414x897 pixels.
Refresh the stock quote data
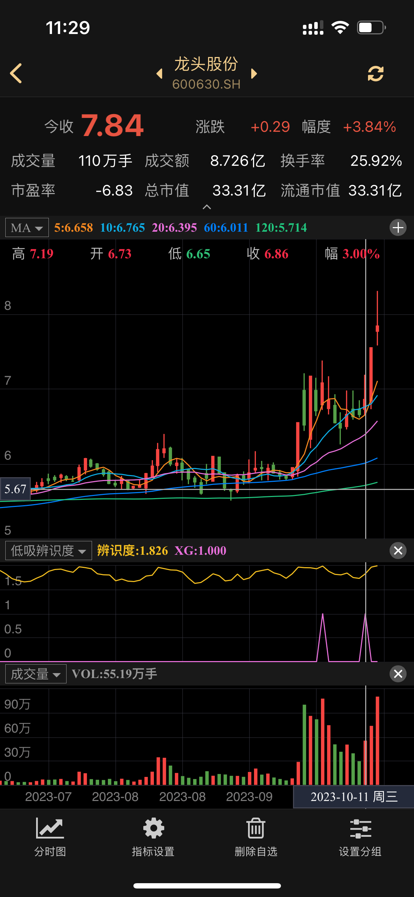tap(375, 74)
